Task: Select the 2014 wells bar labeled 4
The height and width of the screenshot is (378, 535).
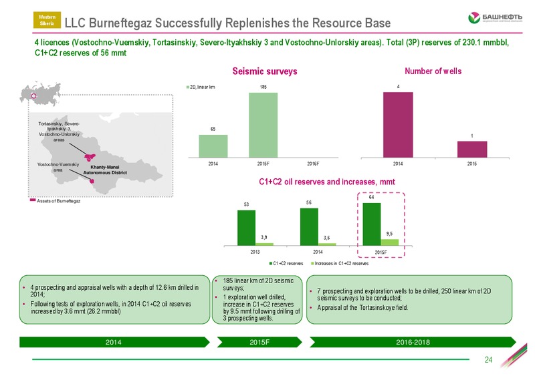Action: 398,125
